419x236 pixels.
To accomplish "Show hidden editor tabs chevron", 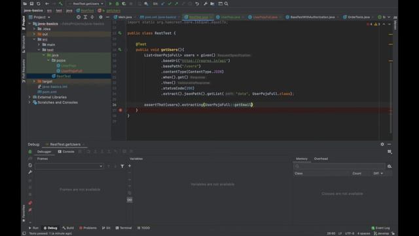I will pos(389,17).
